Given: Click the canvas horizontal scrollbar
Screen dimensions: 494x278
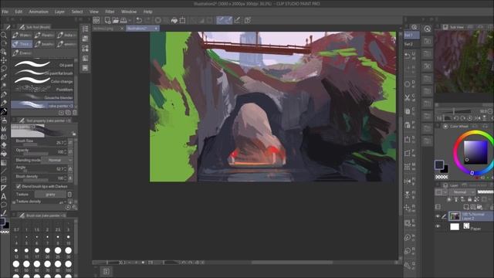Looking at the screenshot, I should point(292,263).
